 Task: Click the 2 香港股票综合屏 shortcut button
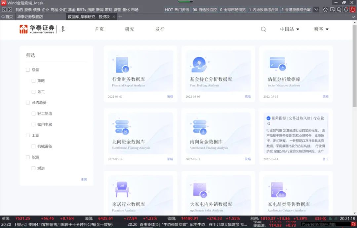tap(296, 10)
